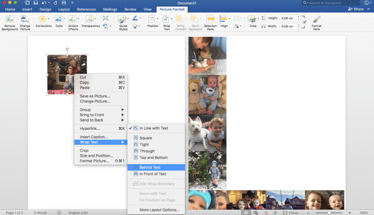This screenshot has height=215, width=374.
Task: Click the Picture Effects icon
Action: pyautogui.click(x=135, y=26)
